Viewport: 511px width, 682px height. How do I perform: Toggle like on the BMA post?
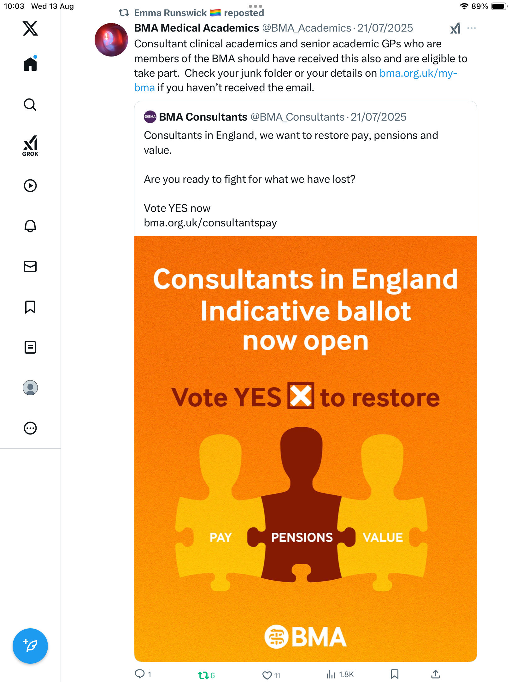click(x=267, y=675)
